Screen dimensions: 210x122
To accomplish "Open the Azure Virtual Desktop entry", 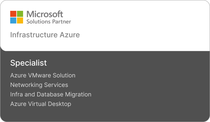I will point(41,104).
